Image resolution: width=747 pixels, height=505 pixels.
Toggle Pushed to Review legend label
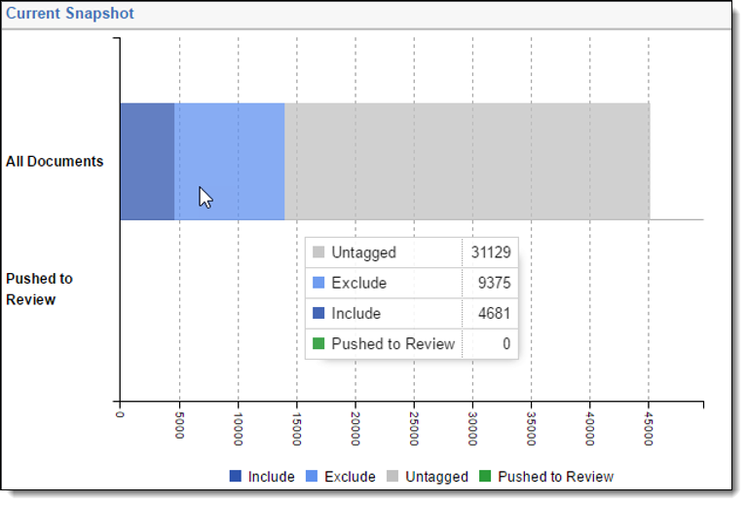point(555,477)
